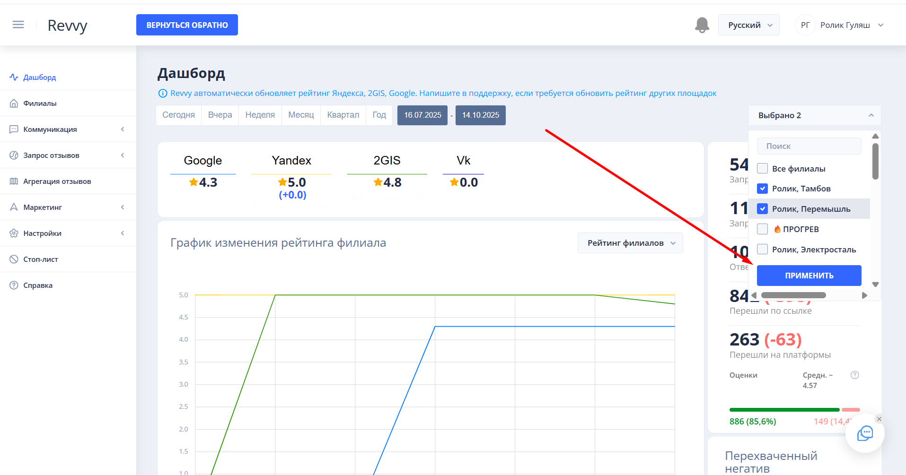
Task: Check the Все филиалы checkbox
Action: 762,168
